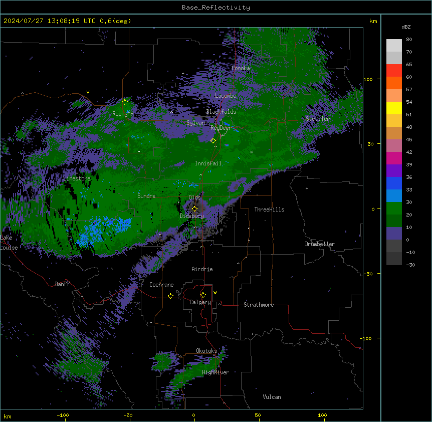Click the Didsbury label
The image size is (432, 422).
pos(192,216)
